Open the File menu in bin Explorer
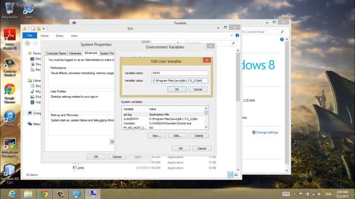Screen dimensions: 355x199 point(29,35)
